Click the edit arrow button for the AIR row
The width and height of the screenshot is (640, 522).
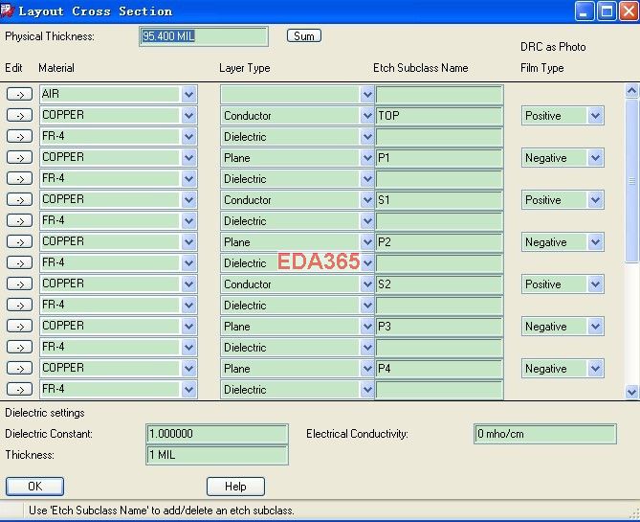coord(19,95)
